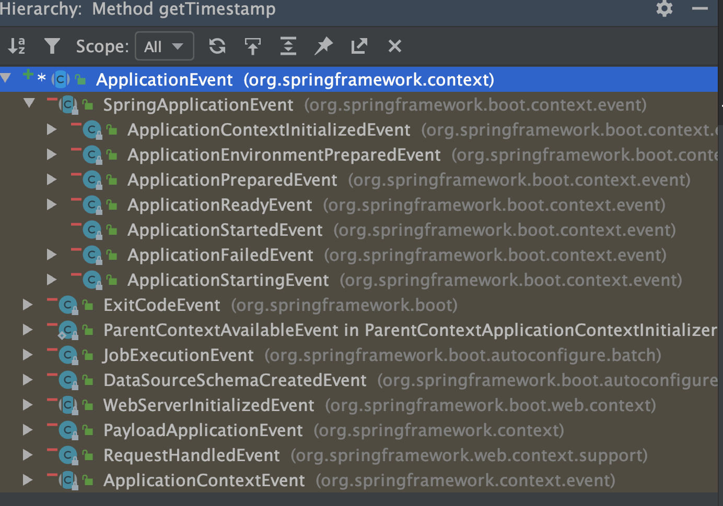
Task: Click the filter funnel icon
Action: click(52, 46)
